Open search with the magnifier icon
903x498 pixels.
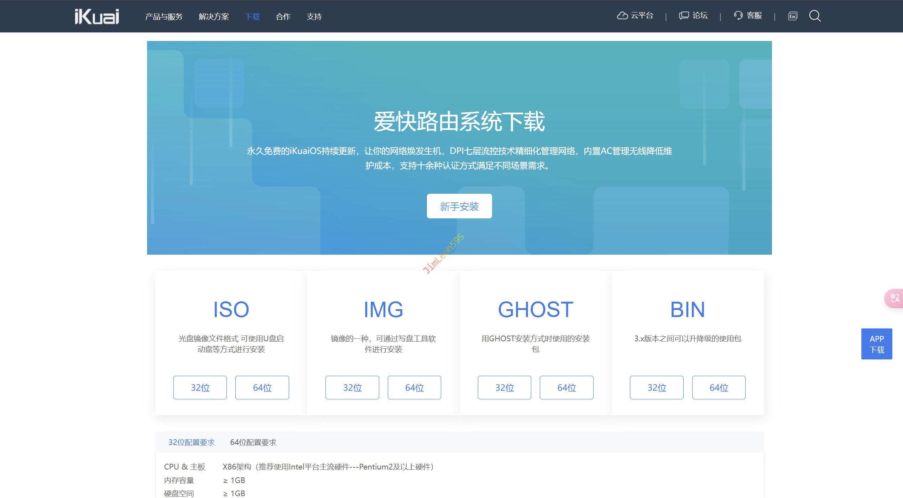pos(815,16)
